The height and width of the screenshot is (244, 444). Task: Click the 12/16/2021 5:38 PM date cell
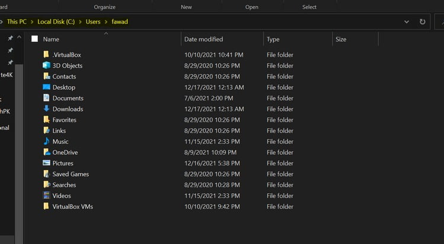(212, 163)
